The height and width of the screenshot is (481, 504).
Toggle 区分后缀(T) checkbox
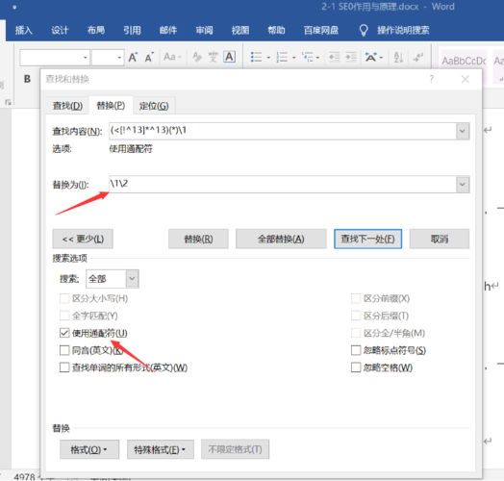(x=356, y=316)
